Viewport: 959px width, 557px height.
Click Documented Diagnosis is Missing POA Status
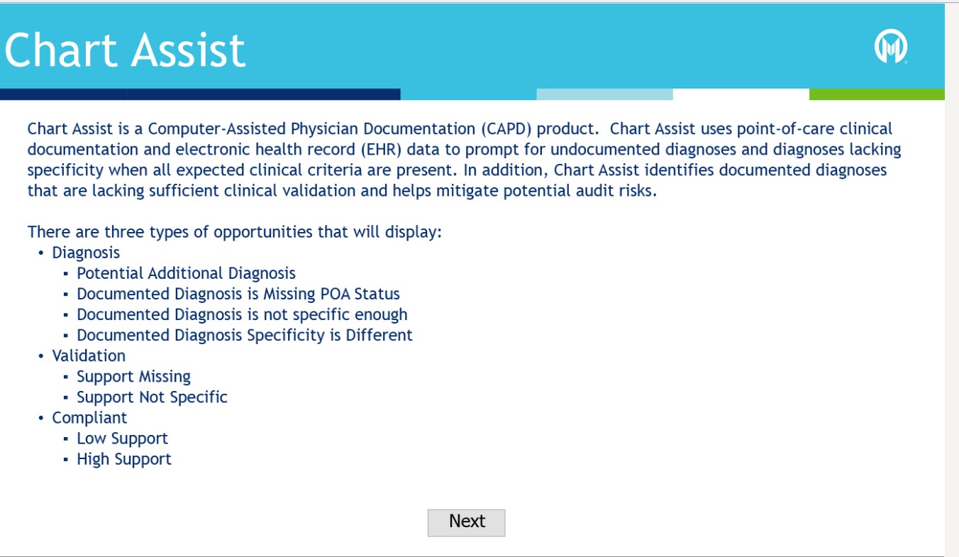click(238, 294)
